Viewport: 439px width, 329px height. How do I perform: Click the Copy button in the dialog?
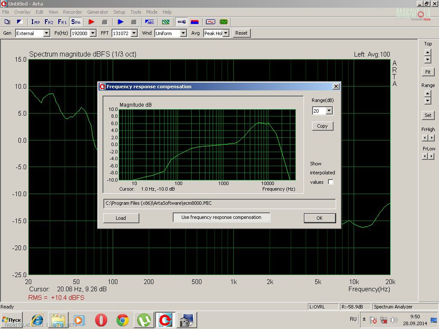click(322, 126)
